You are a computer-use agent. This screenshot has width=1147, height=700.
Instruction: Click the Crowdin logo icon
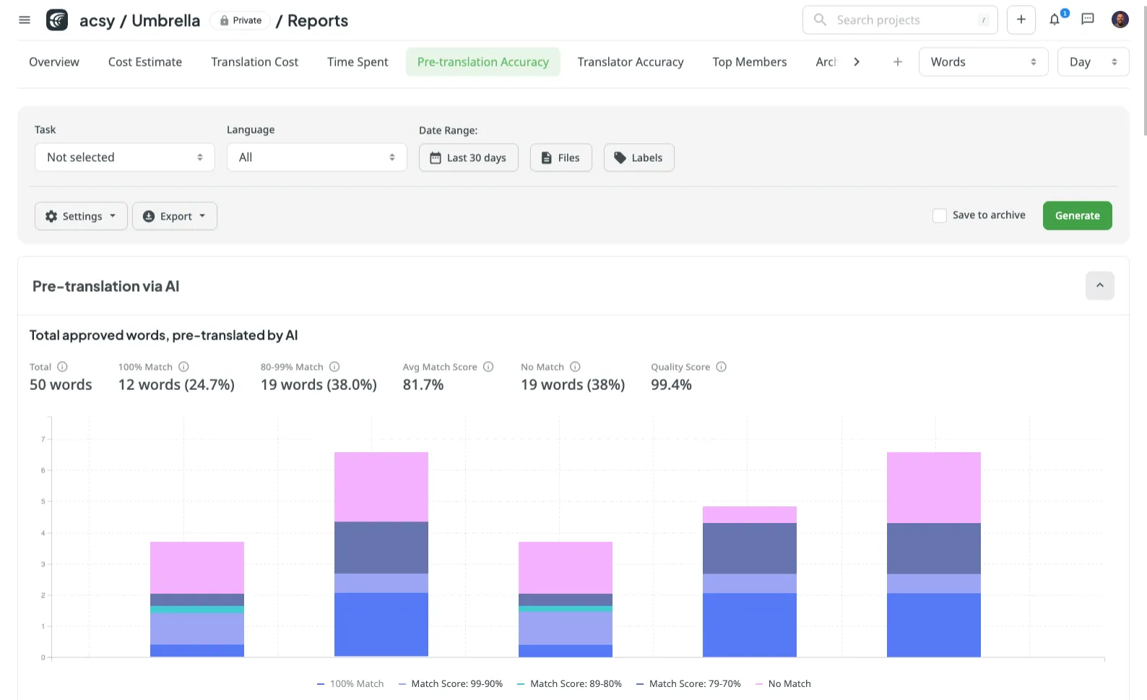pyautogui.click(x=57, y=20)
